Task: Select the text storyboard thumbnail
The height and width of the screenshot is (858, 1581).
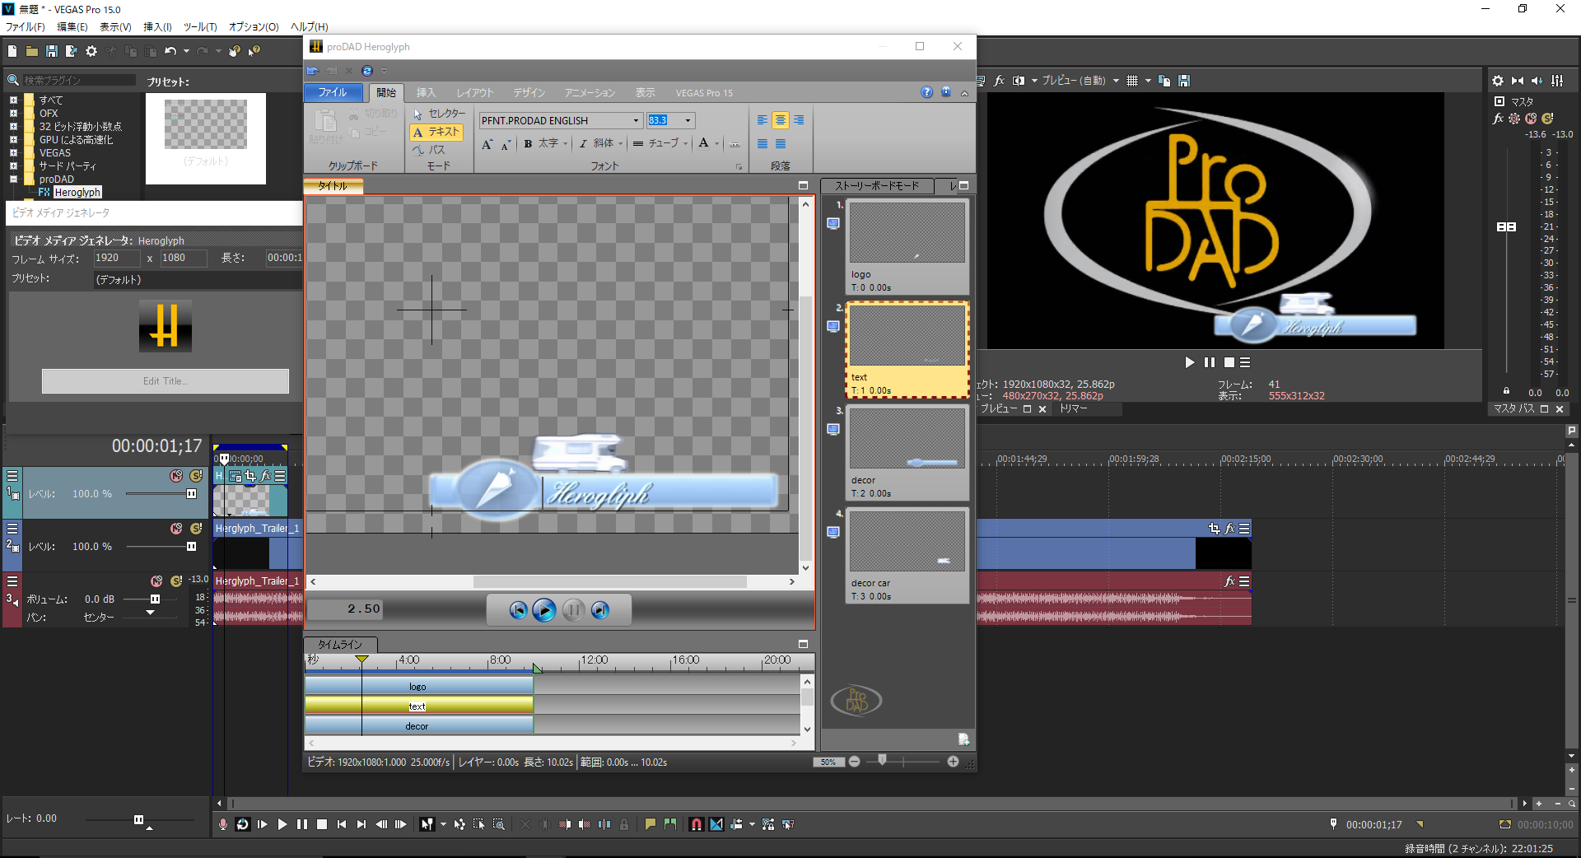Action: [x=907, y=336]
